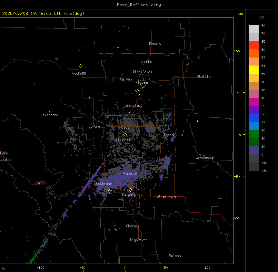
Task: Click the dBZ legend heading
Action: coord(261,17)
